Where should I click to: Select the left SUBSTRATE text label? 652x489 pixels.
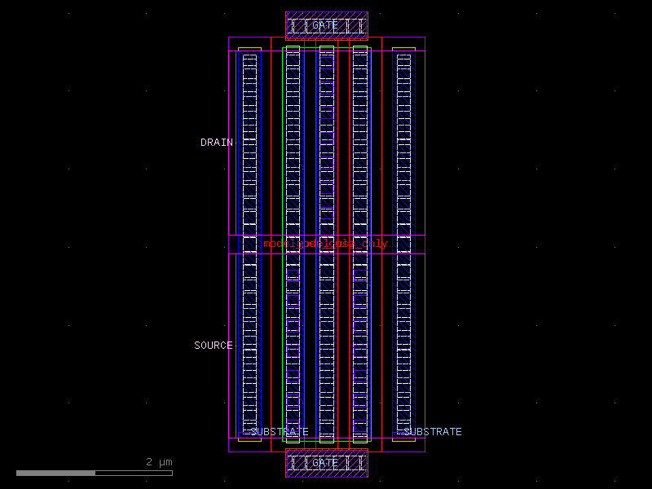(280, 432)
